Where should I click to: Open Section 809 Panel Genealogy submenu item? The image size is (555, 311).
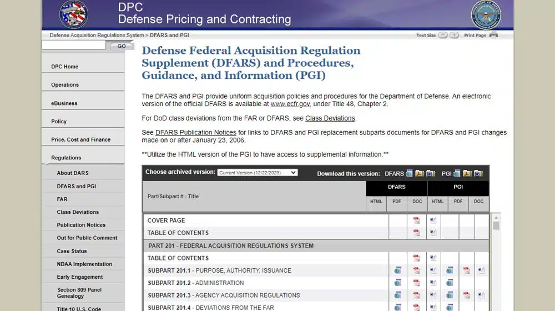point(79,293)
